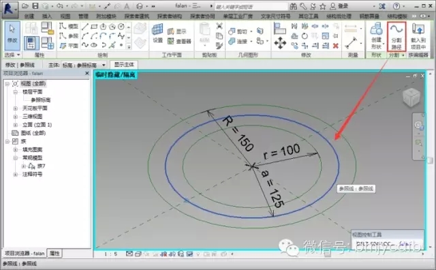The image size is (436, 270).
Task: Click 载入到项目中 load into project icon
Action: (x=418, y=36)
